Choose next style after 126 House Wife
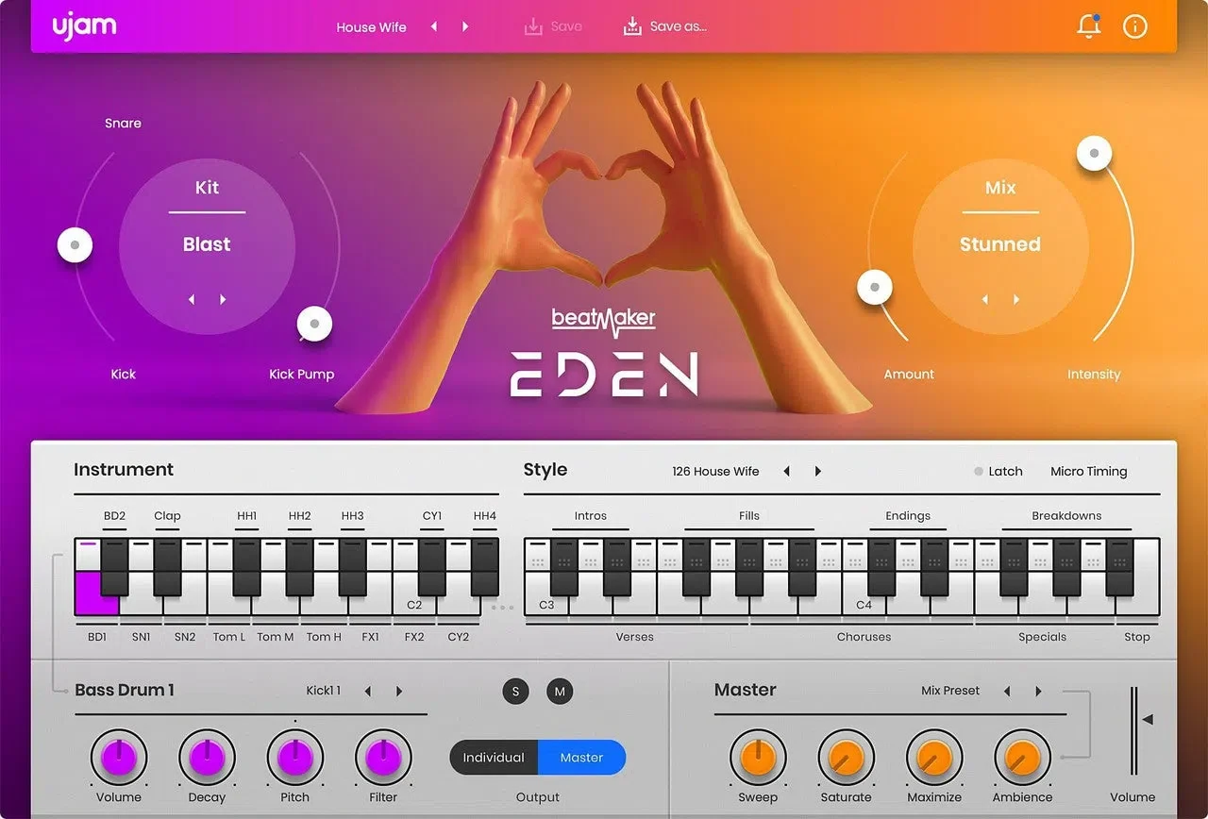Screen dimensions: 1208x819 818,471
